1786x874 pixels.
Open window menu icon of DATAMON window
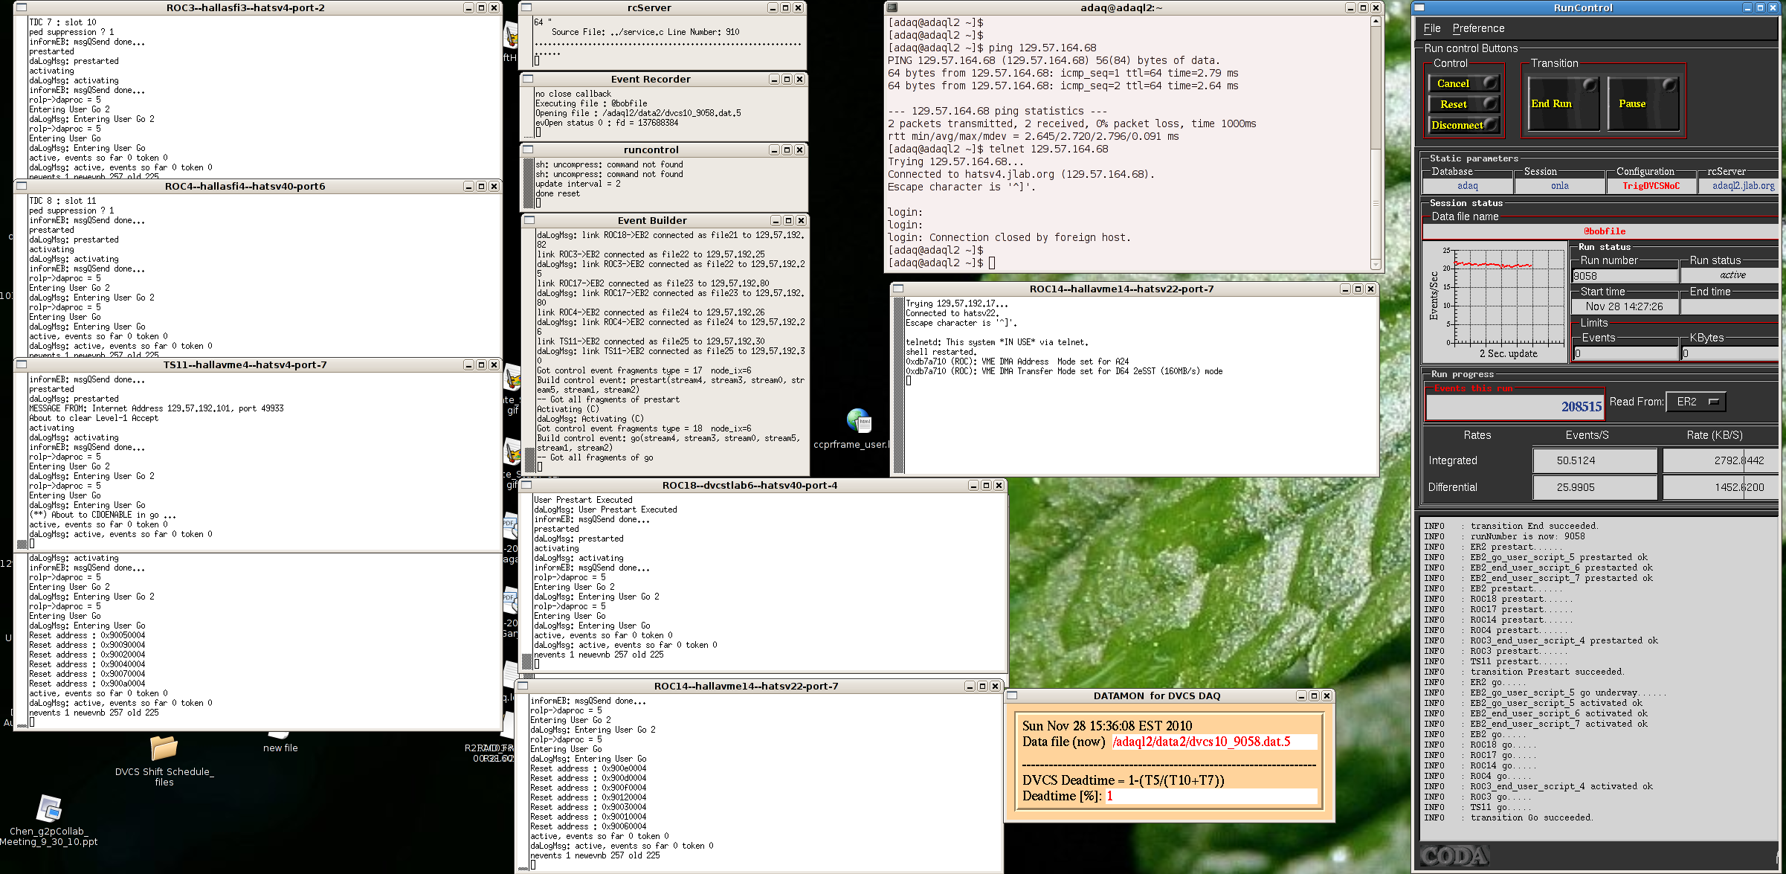coord(1012,695)
